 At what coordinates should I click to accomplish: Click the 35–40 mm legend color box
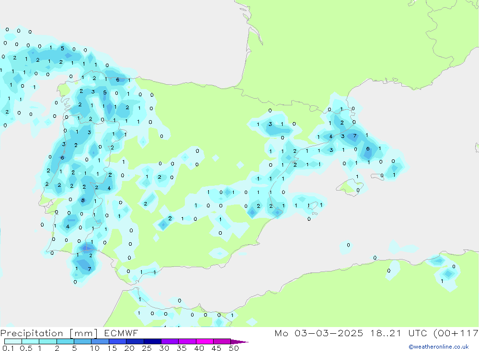187,341
